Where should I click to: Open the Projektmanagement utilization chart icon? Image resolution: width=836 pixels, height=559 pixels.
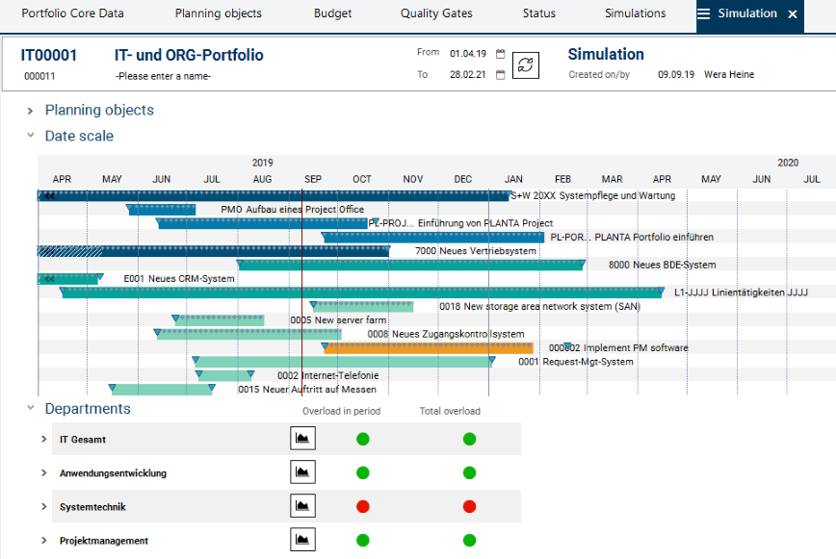click(302, 541)
